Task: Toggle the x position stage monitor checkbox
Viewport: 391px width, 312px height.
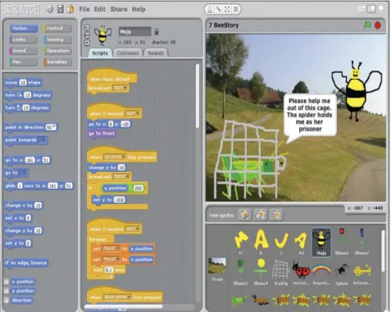Action: 6,282
